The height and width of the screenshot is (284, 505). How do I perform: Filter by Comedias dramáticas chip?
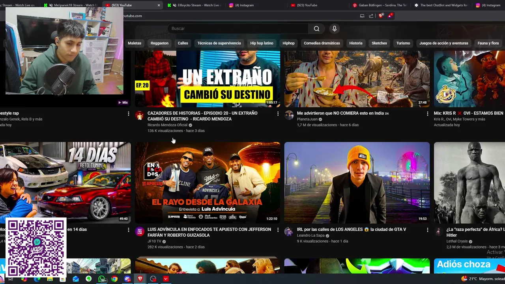(322, 43)
